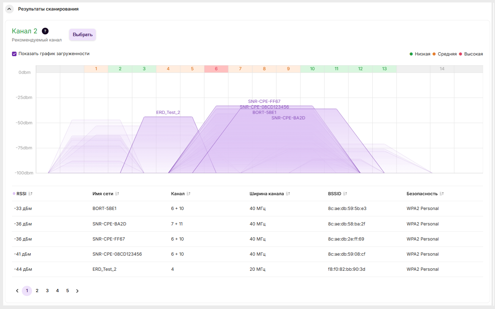This screenshot has width=495, height=309.
Task: Go to previous page arrow
Action: pyautogui.click(x=17, y=291)
